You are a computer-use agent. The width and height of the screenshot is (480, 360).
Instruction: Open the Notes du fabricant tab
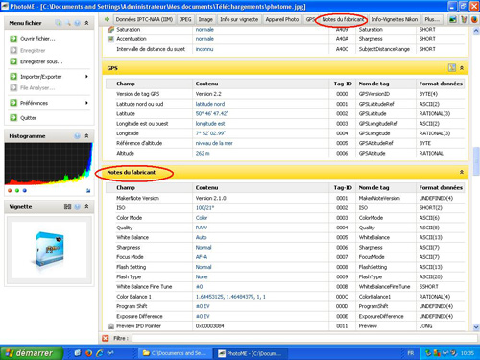(343, 19)
